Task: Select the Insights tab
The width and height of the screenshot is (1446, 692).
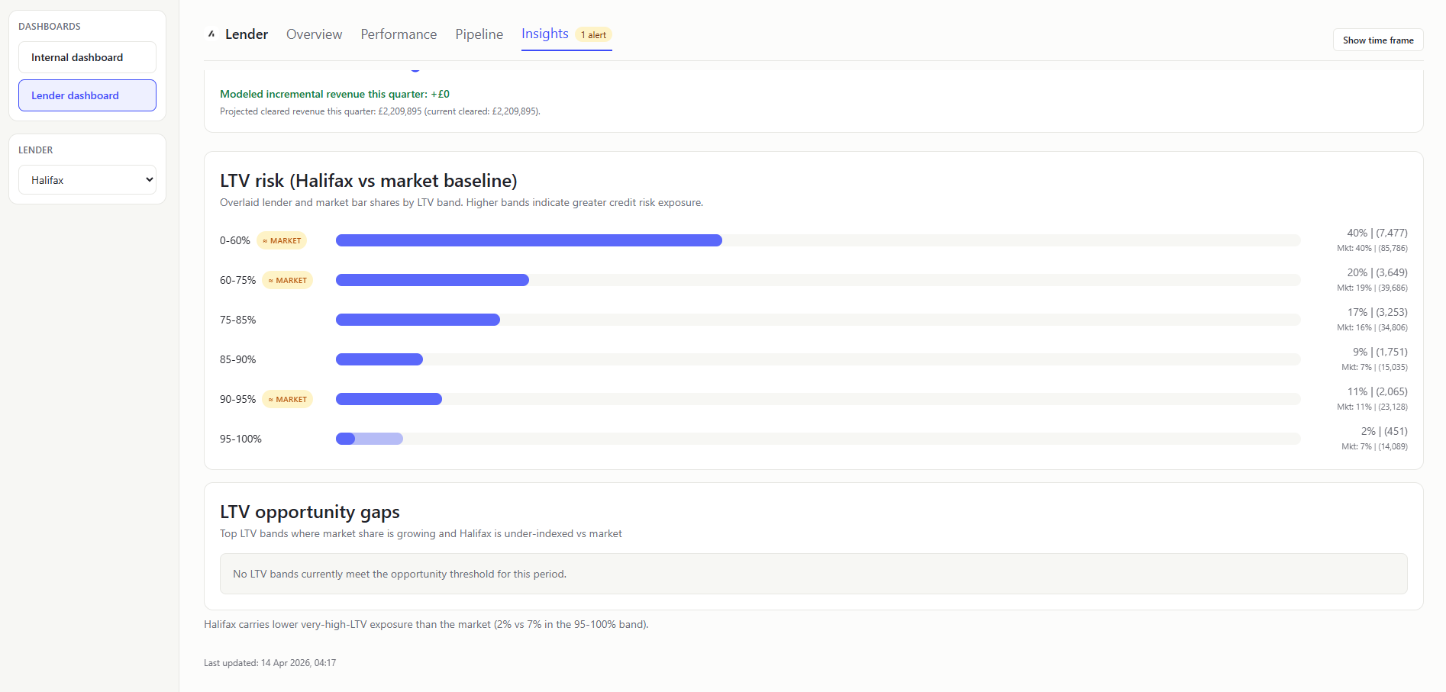Action: pyautogui.click(x=544, y=34)
